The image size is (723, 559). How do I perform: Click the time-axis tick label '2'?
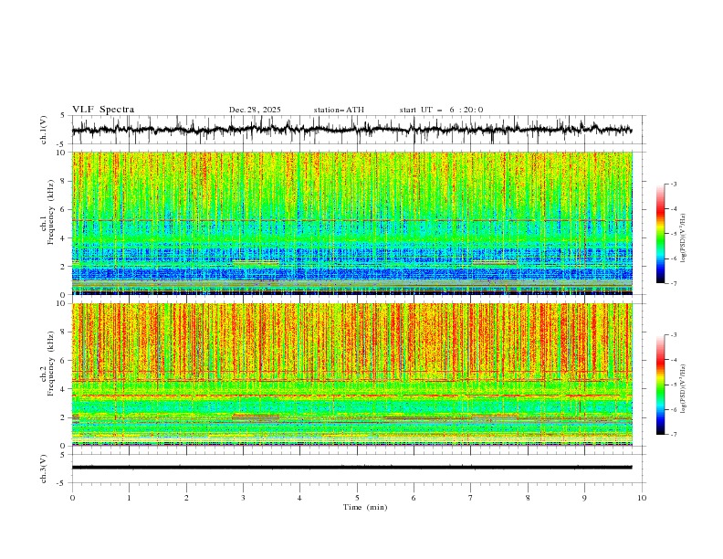point(186,498)
